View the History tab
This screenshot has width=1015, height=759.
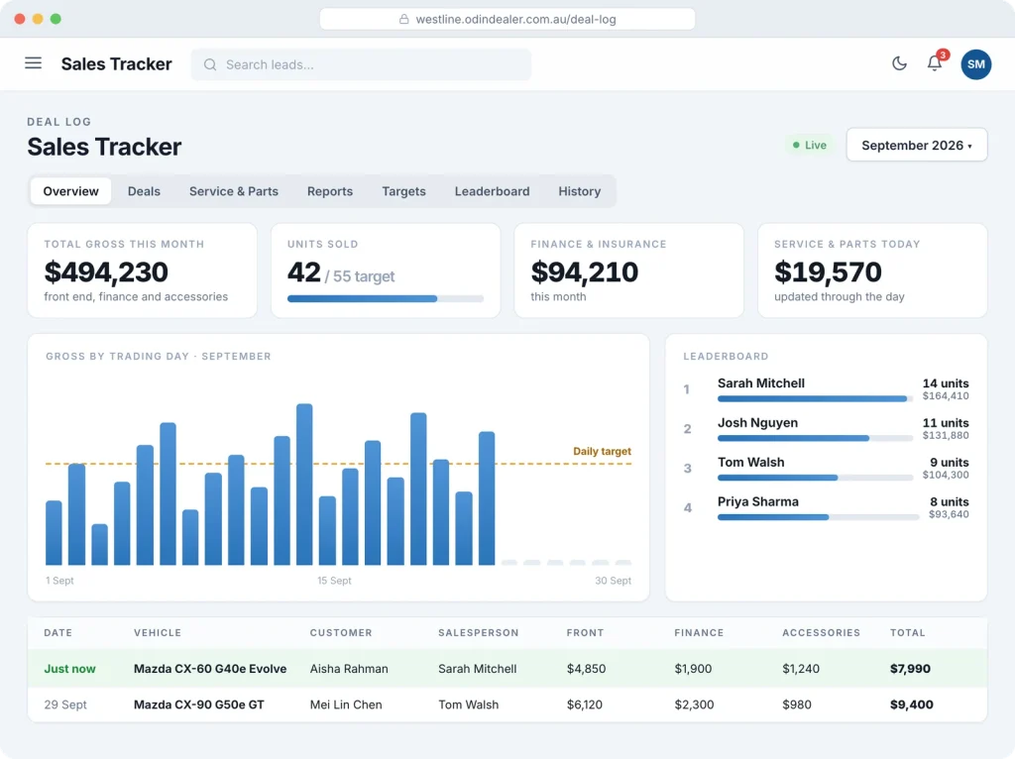(x=579, y=191)
